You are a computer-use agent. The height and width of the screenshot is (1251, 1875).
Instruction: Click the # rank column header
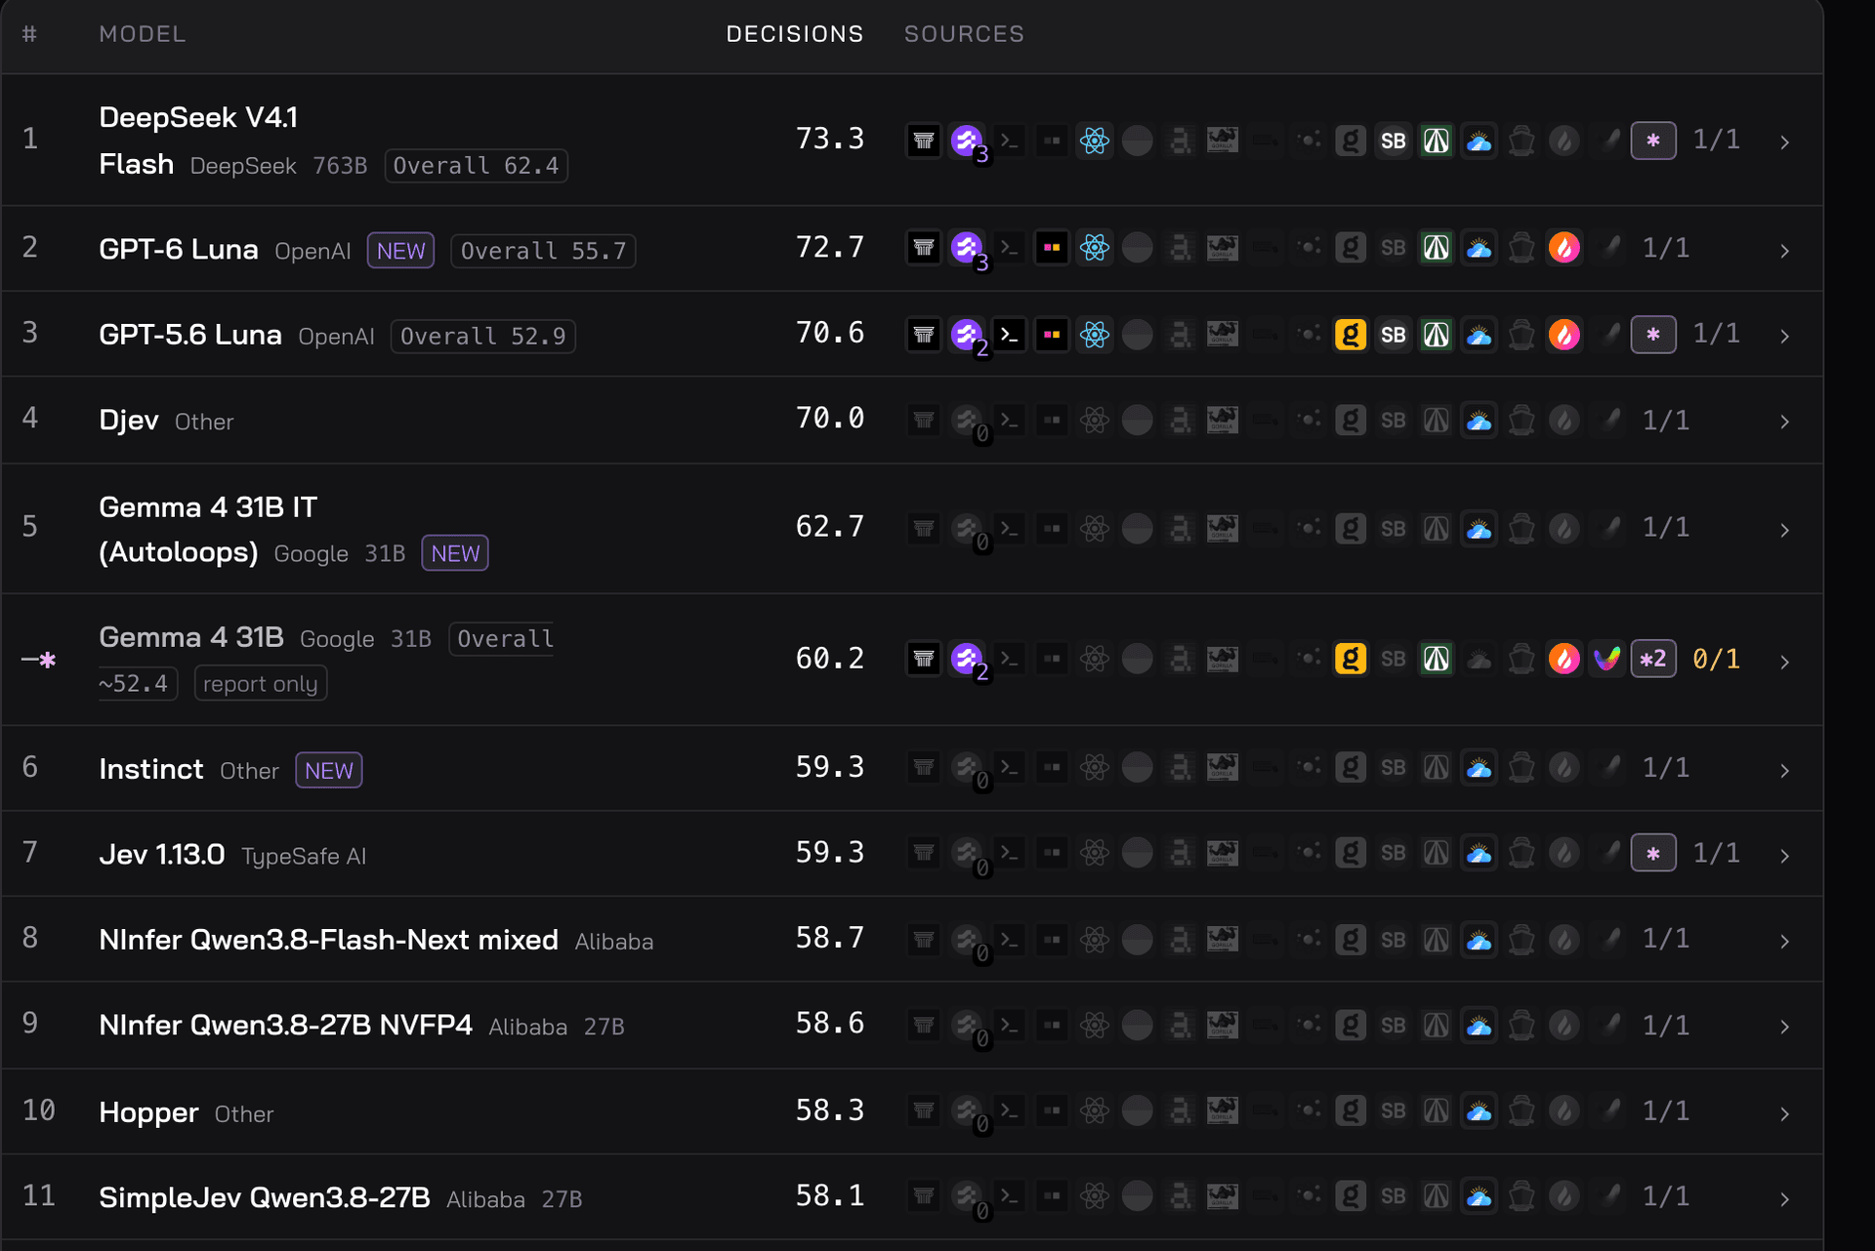30,34
